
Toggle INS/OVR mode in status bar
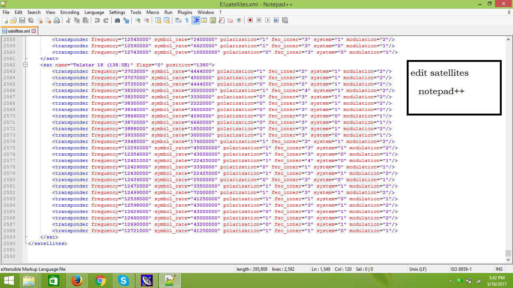[499, 269]
